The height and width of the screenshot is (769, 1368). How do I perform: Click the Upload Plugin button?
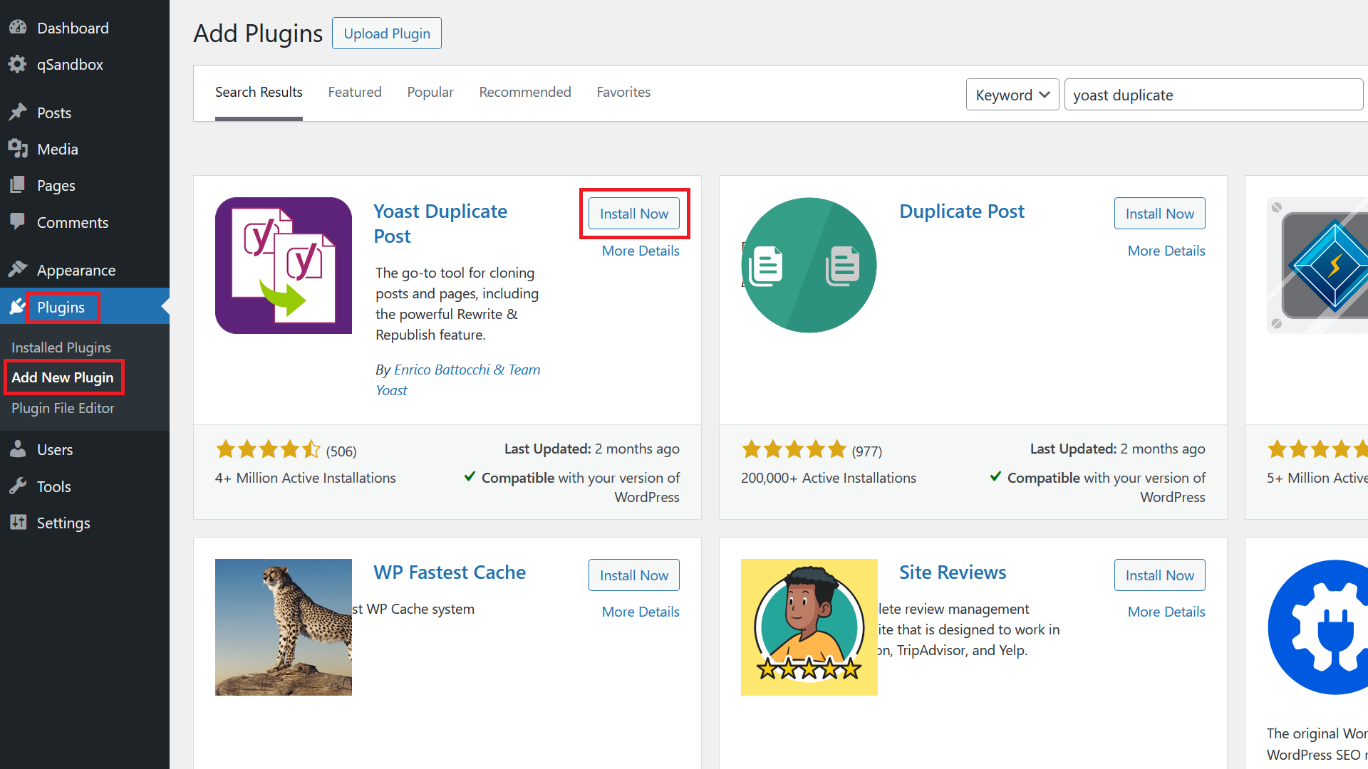[387, 33]
